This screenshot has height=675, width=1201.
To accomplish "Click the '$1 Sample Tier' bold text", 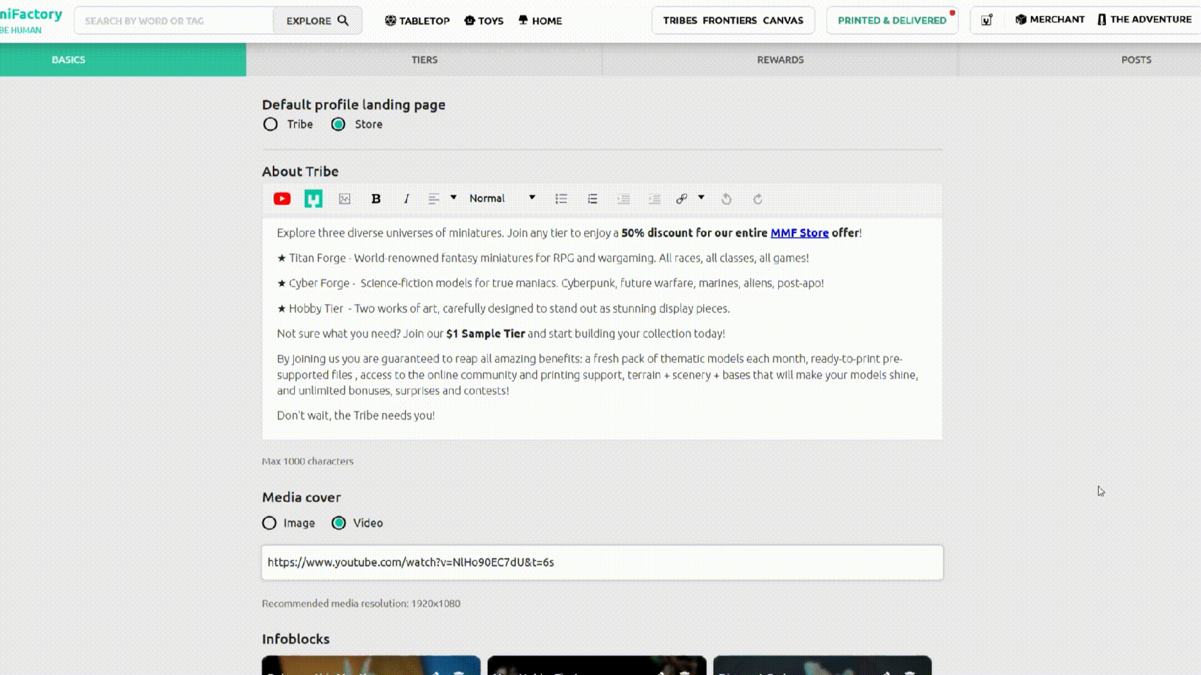I will [485, 334].
